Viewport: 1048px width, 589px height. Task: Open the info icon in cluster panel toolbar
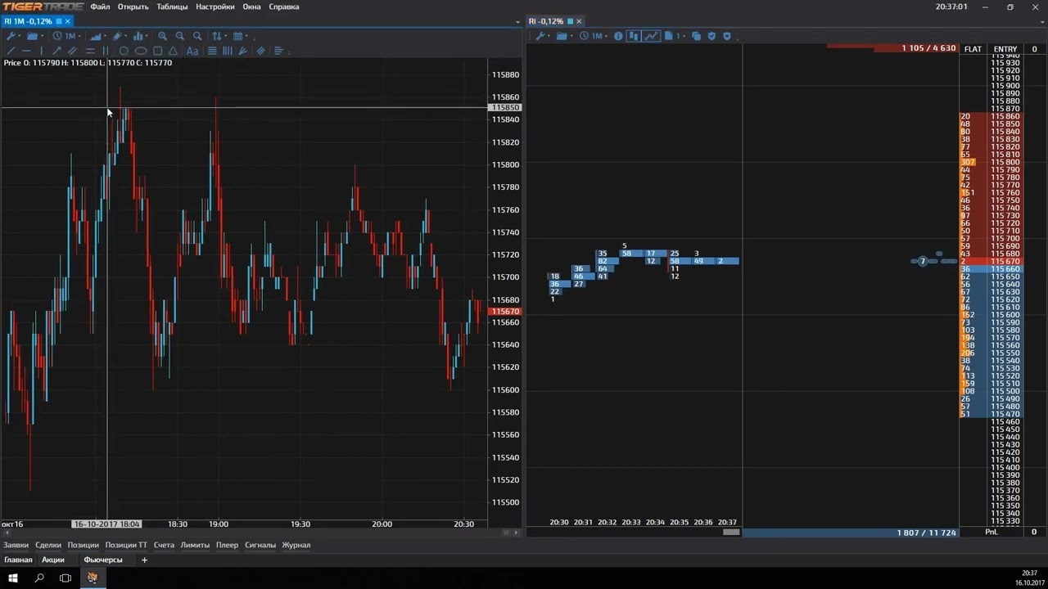(618, 36)
